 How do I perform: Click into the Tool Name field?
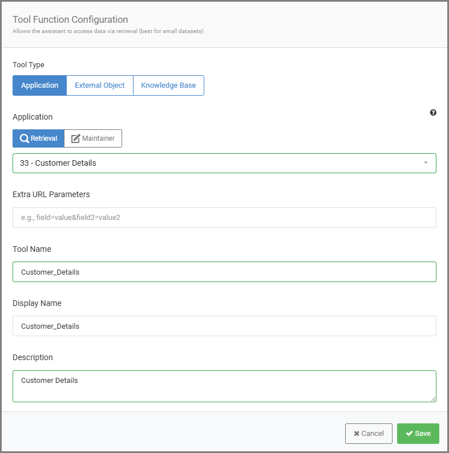pos(224,272)
